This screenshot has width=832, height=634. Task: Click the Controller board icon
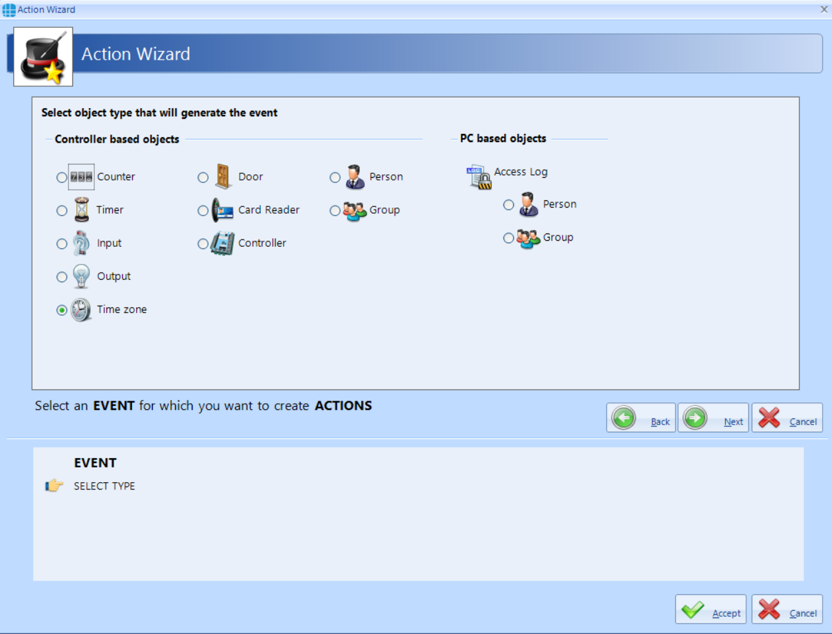tap(223, 243)
